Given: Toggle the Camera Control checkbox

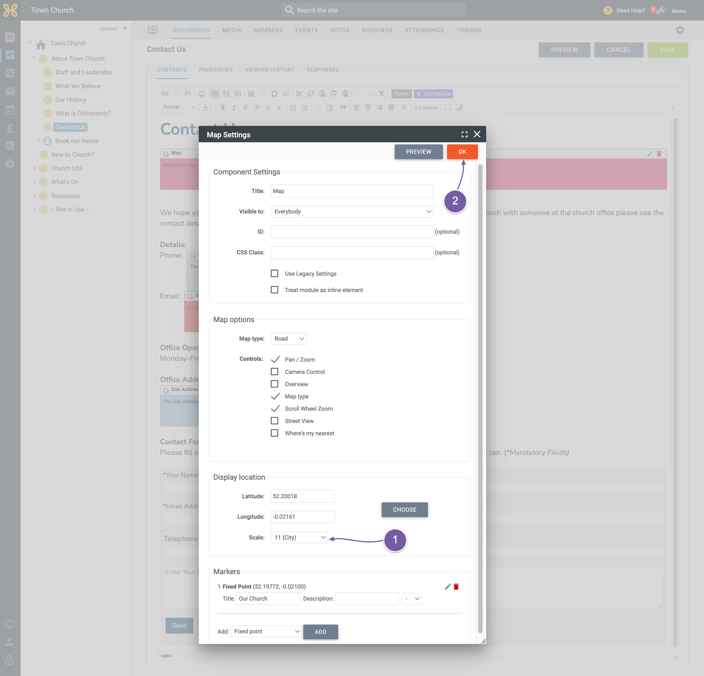Looking at the screenshot, I should (275, 372).
